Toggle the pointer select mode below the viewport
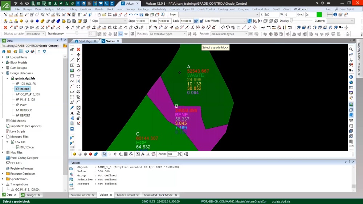This screenshot has height=204, width=363. click(105, 154)
